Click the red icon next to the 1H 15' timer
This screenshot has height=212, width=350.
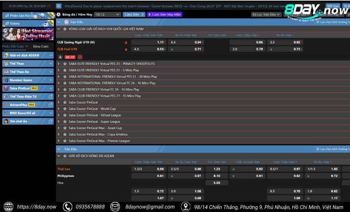tap(80, 57)
